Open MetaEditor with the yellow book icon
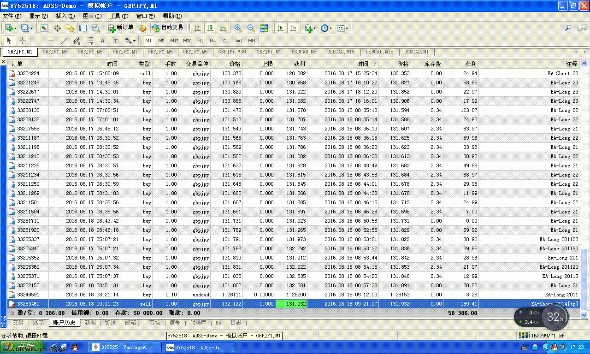590x354 pixels. pyautogui.click(x=142, y=28)
